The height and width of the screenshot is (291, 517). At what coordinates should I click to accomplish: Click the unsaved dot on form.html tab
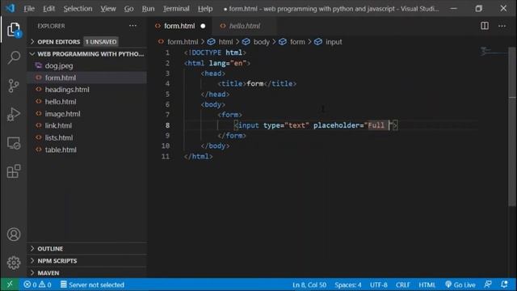(203, 26)
